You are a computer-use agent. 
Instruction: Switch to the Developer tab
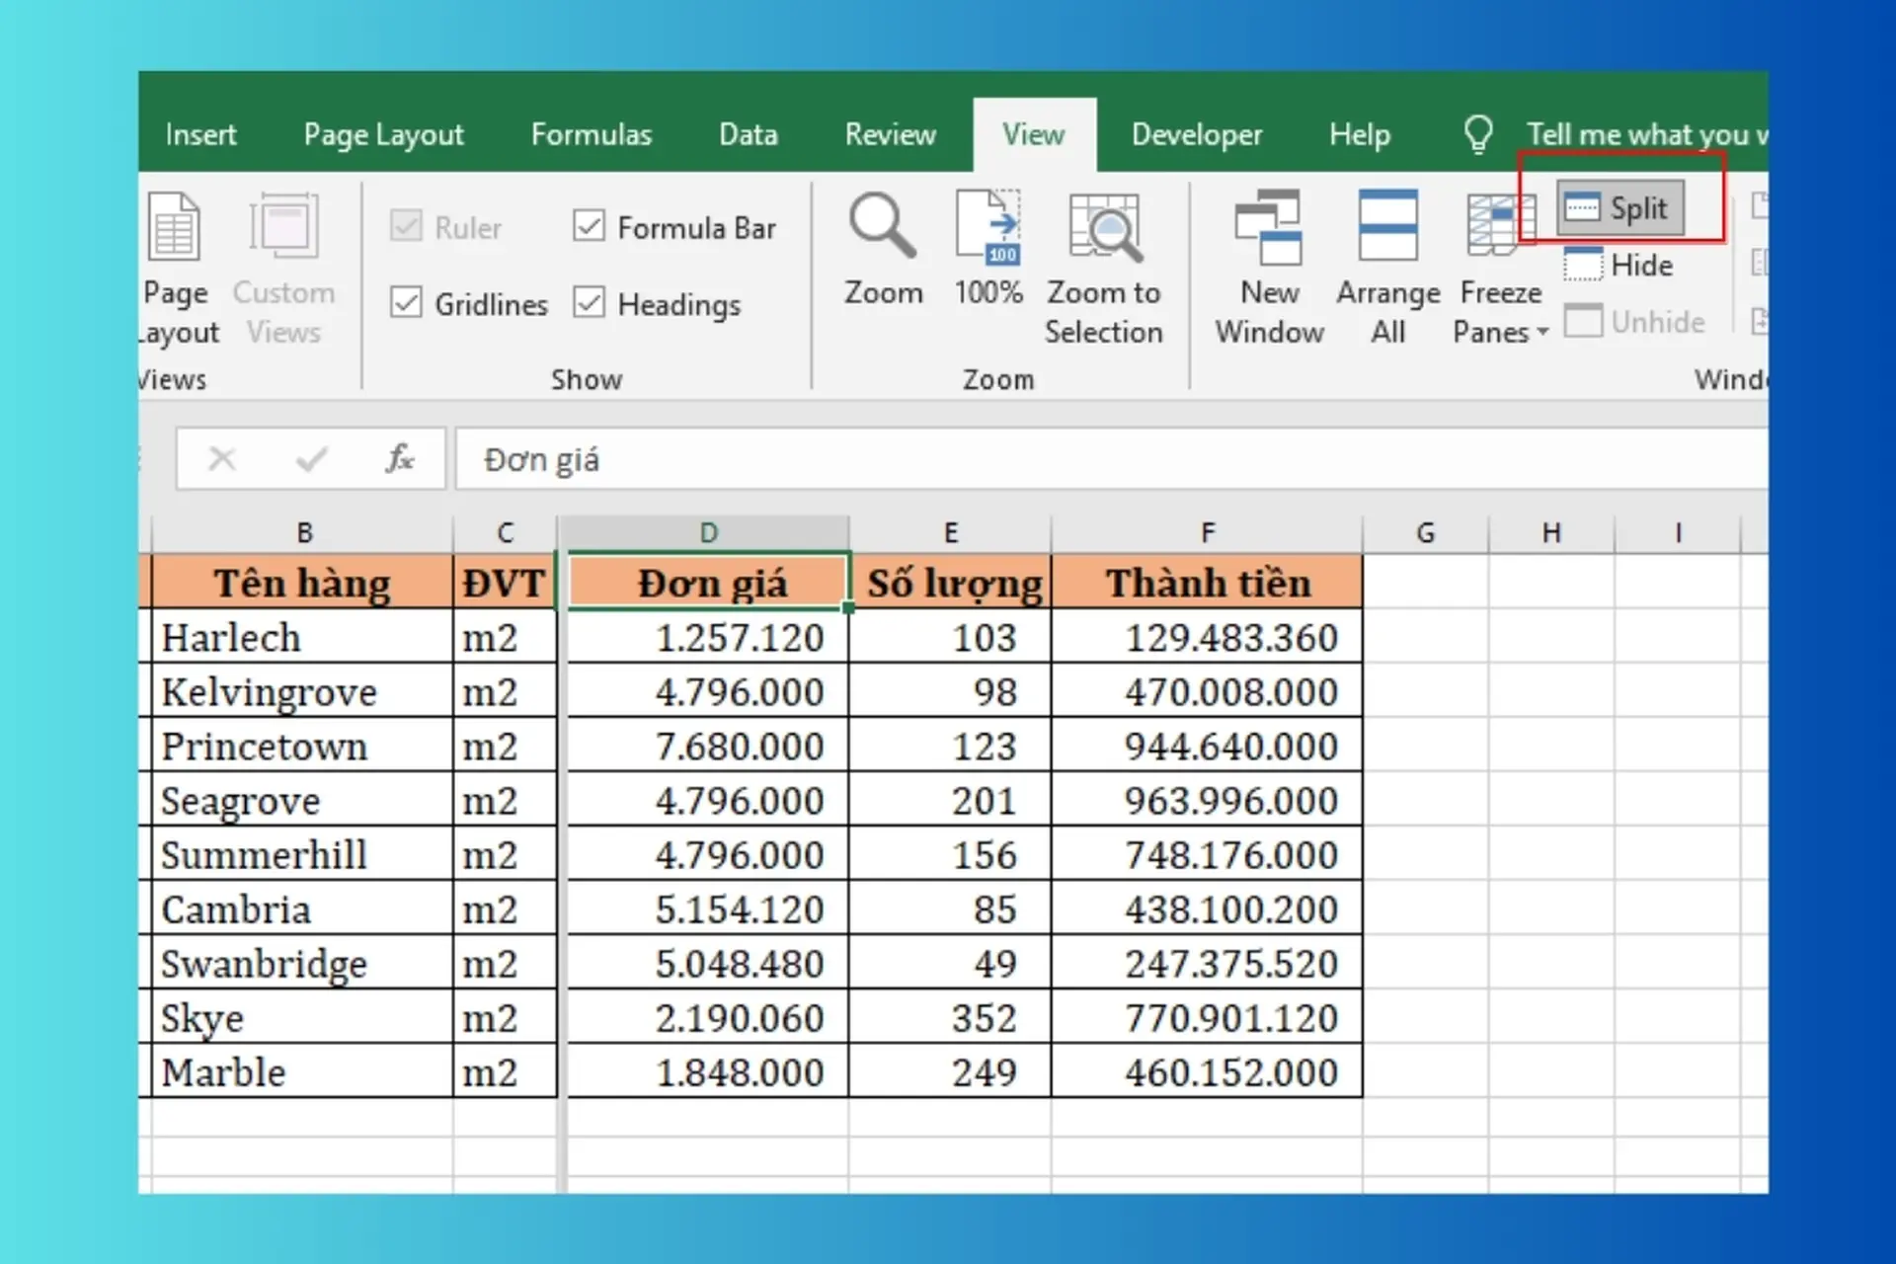click(1196, 134)
